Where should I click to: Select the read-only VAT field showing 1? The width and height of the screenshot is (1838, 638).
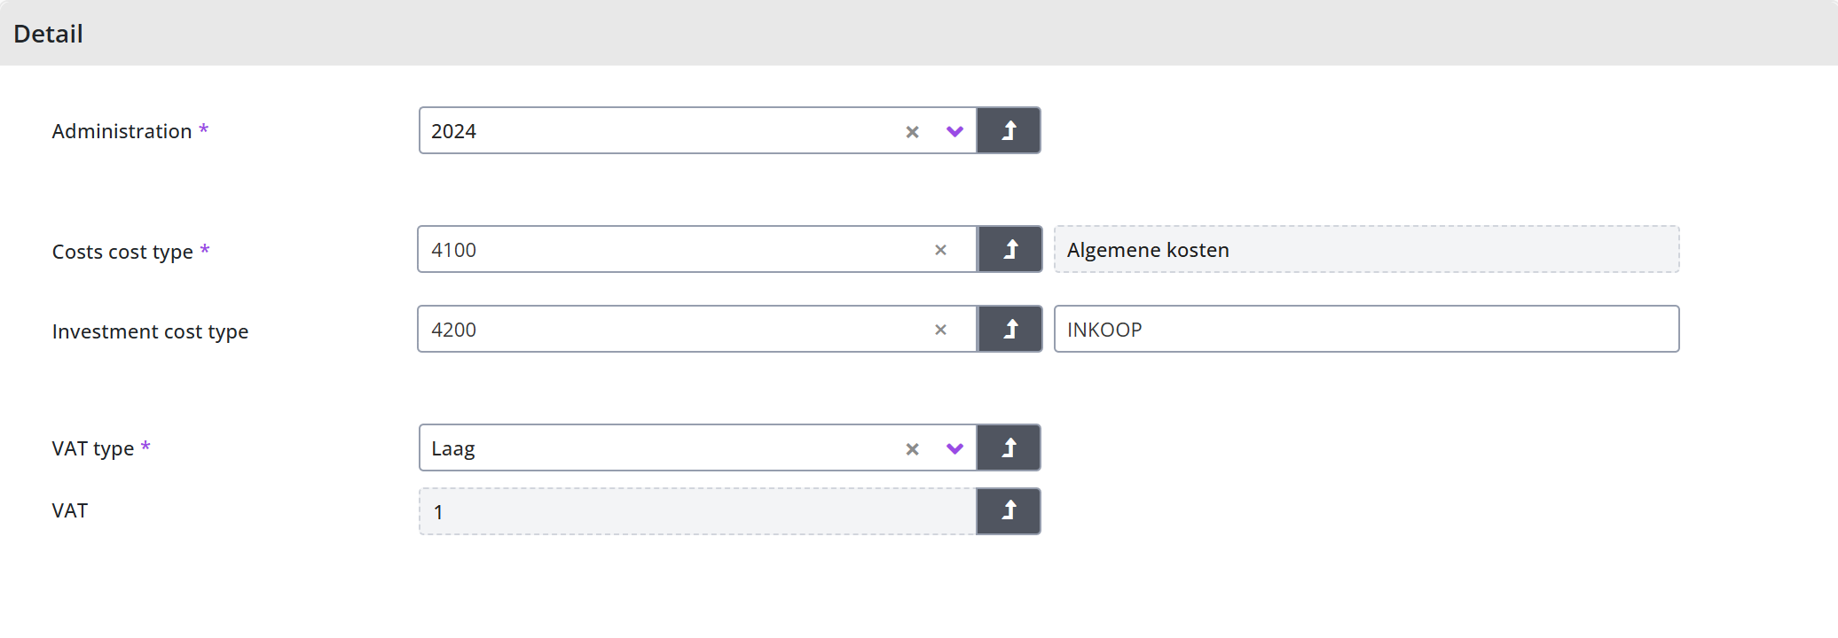(x=697, y=511)
